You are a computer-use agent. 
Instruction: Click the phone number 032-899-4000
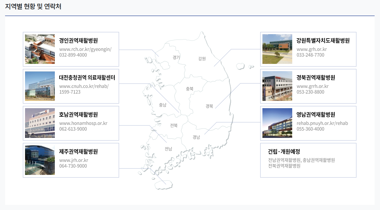click(x=73, y=55)
